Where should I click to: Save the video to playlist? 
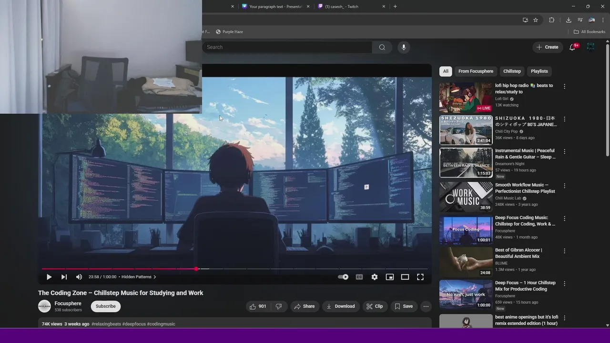coord(404,306)
